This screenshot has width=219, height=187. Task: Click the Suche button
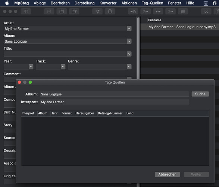(x=200, y=94)
